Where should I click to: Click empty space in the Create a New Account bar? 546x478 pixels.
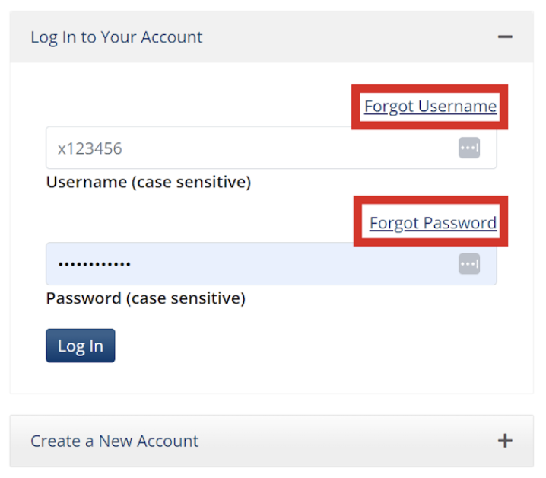click(342, 441)
